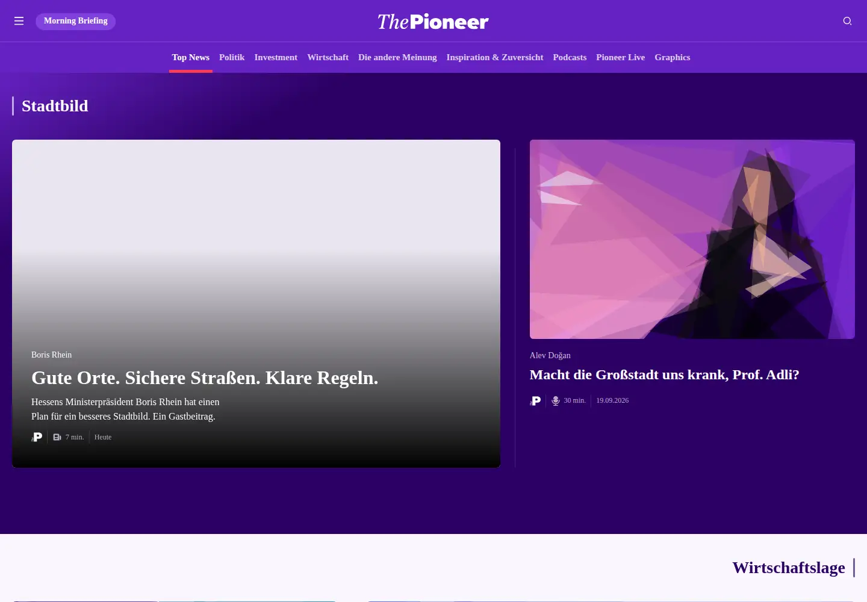Screen dimensions: 867x602
Task: Select the Top News tab
Action: pyautogui.click(x=191, y=57)
